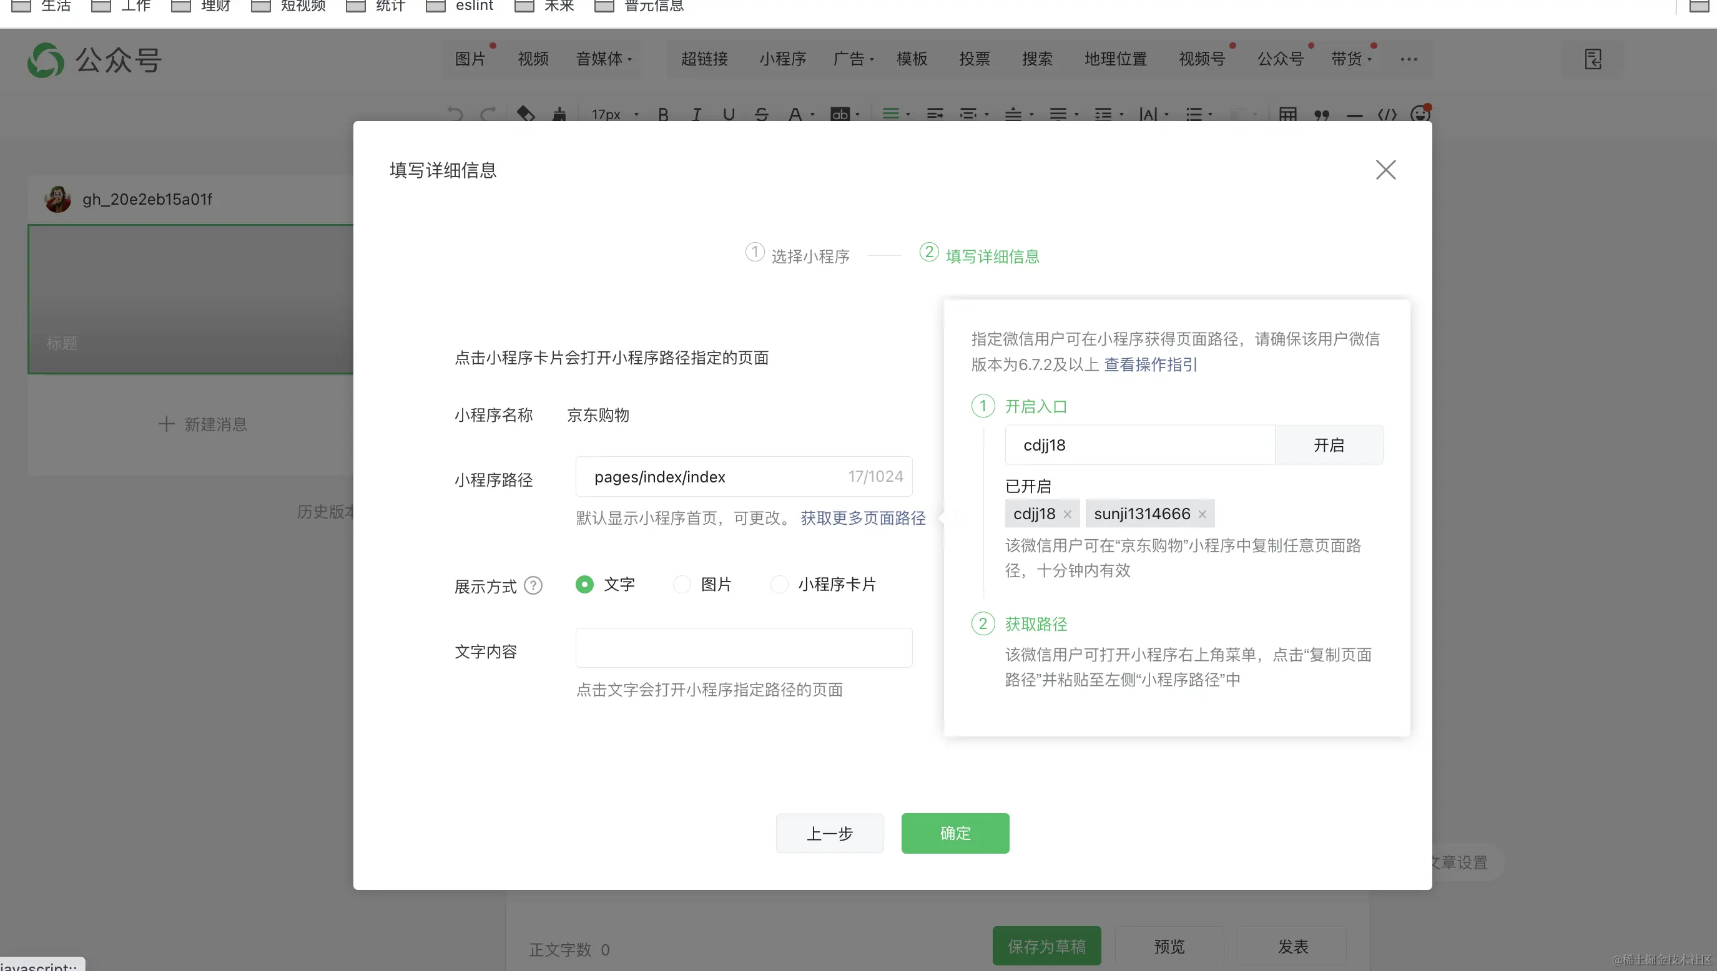Click the three-dots more menu icon
Screen dimensions: 1717x971
click(x=1409, y=59)
